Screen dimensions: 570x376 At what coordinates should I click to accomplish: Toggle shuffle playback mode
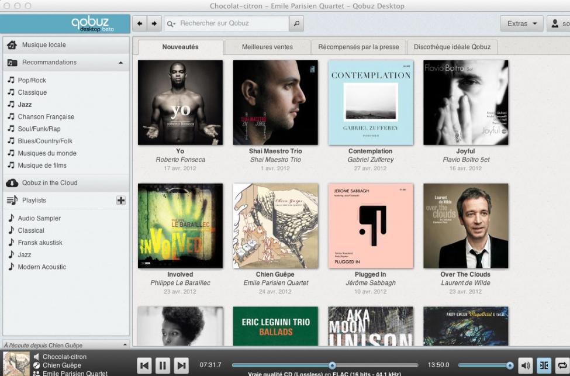tap(544, 365)
